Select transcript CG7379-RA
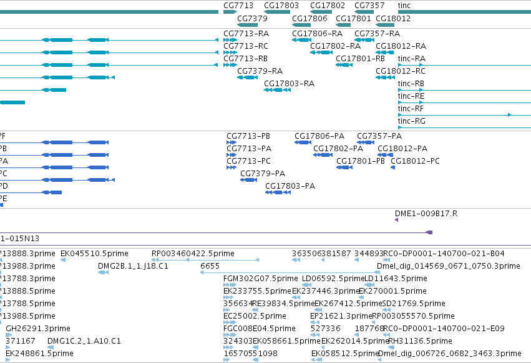Viewport: 531px width, 363px height. (247, 77)
